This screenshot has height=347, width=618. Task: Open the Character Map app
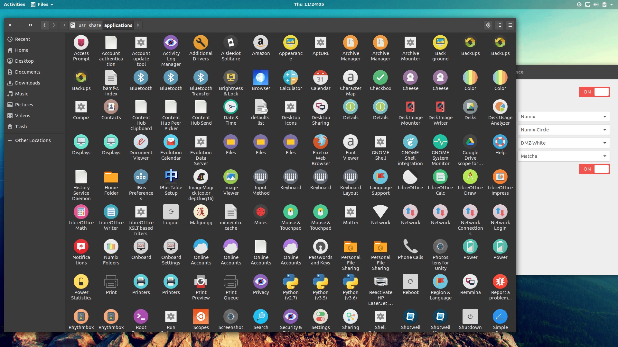pyautogui.click(x=351, y=77)
